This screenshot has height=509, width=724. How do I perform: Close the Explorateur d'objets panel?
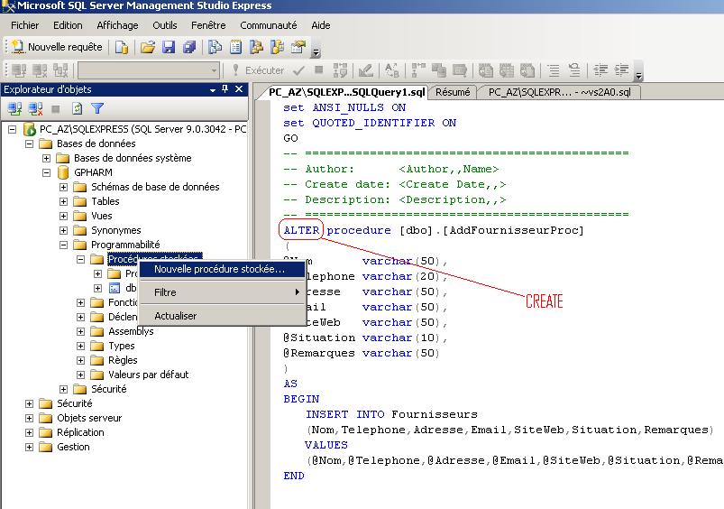point(239,88)
